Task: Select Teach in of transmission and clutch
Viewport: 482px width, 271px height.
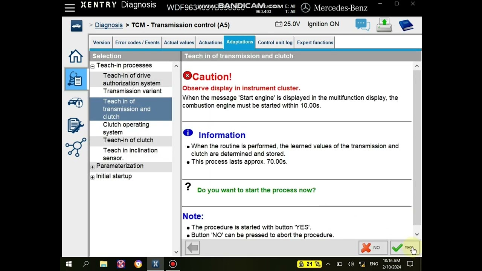Action: click(130, 109)
